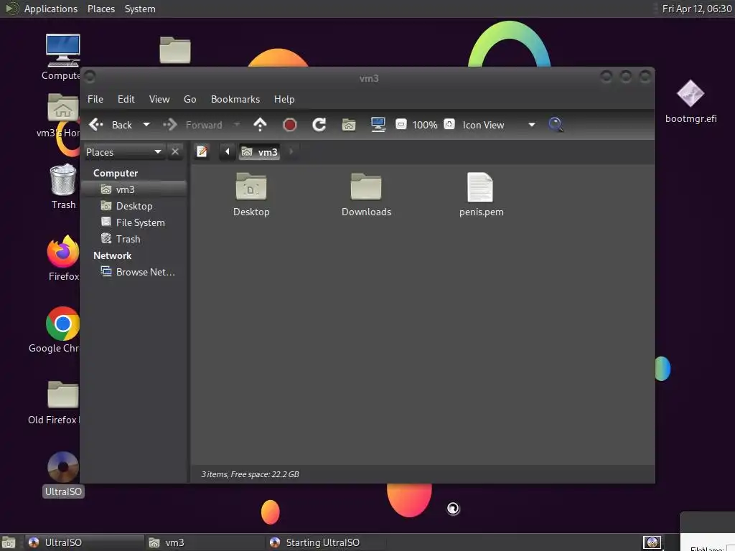This screenshot has height=551, width=735.
Task: Click the red Stop loading icon
Action: coord(290,125)
